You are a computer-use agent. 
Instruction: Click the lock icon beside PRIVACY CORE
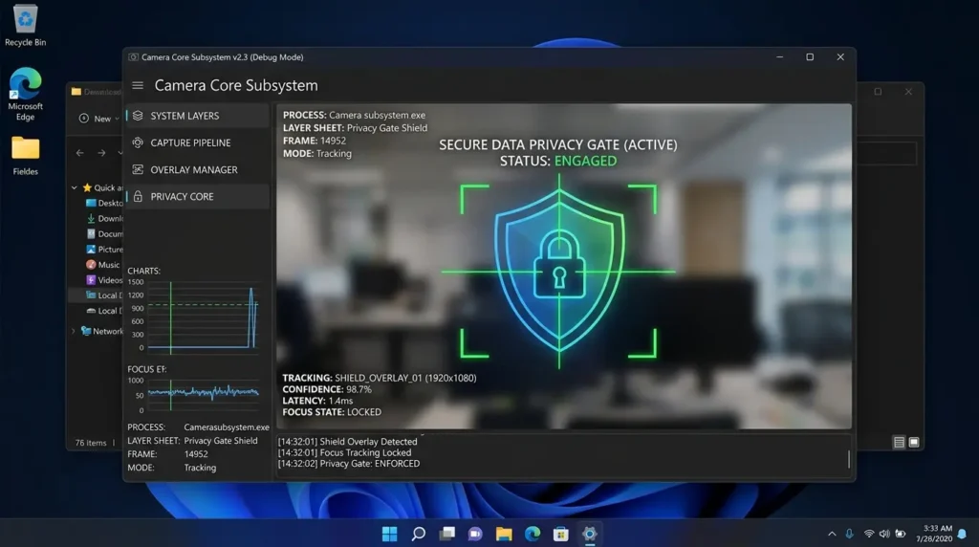[138, 196]
